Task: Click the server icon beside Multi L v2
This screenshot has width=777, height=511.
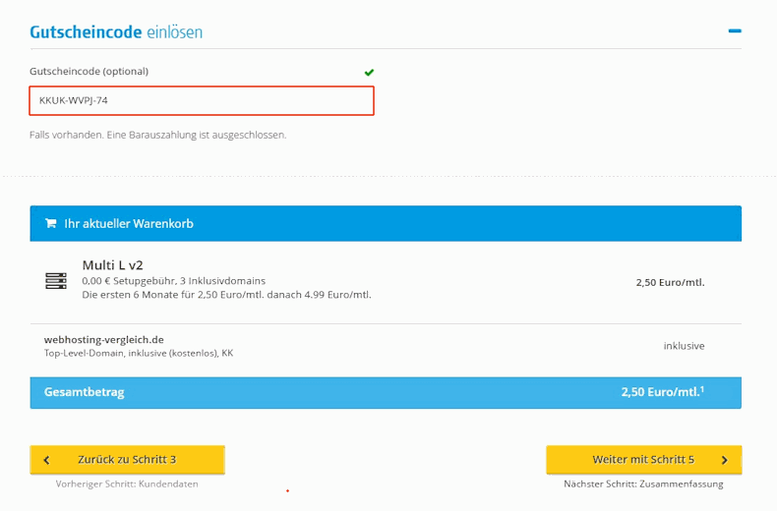Action: click(x=55, y=281)
